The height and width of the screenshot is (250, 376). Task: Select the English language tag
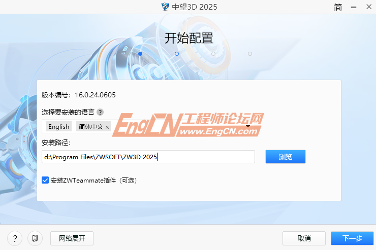[58, 126]
